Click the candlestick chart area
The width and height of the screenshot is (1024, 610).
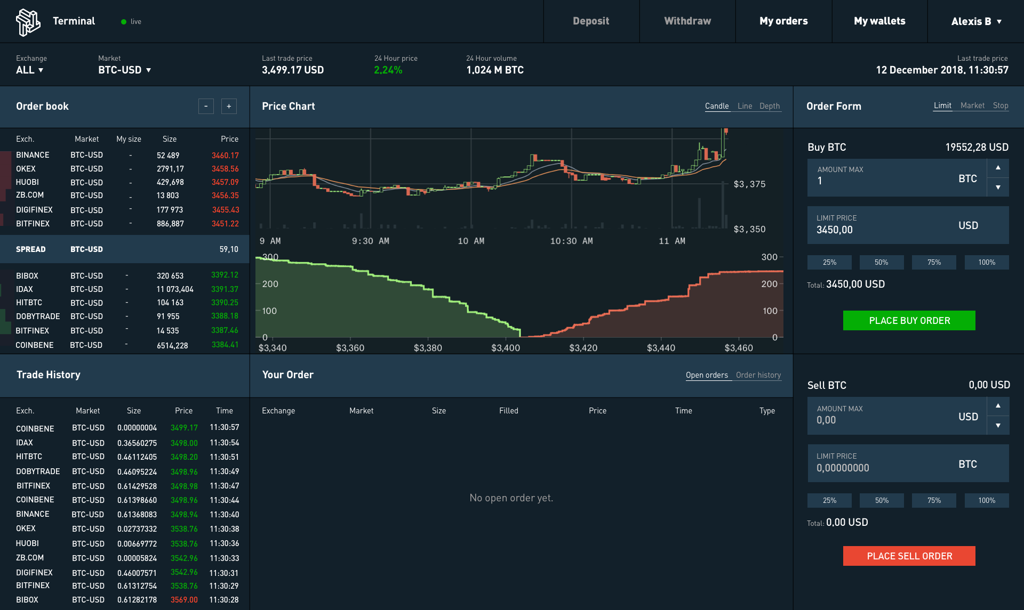tap(491, 178)
